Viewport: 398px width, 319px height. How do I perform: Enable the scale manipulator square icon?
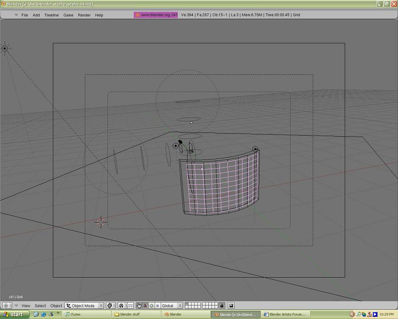157,306
